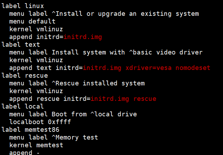Image resolution: width=223 pixels, height=155 pixels.
Task: Click the red 'rescue' word at line end
Action: pyautogui.click(x=145, y=99)
